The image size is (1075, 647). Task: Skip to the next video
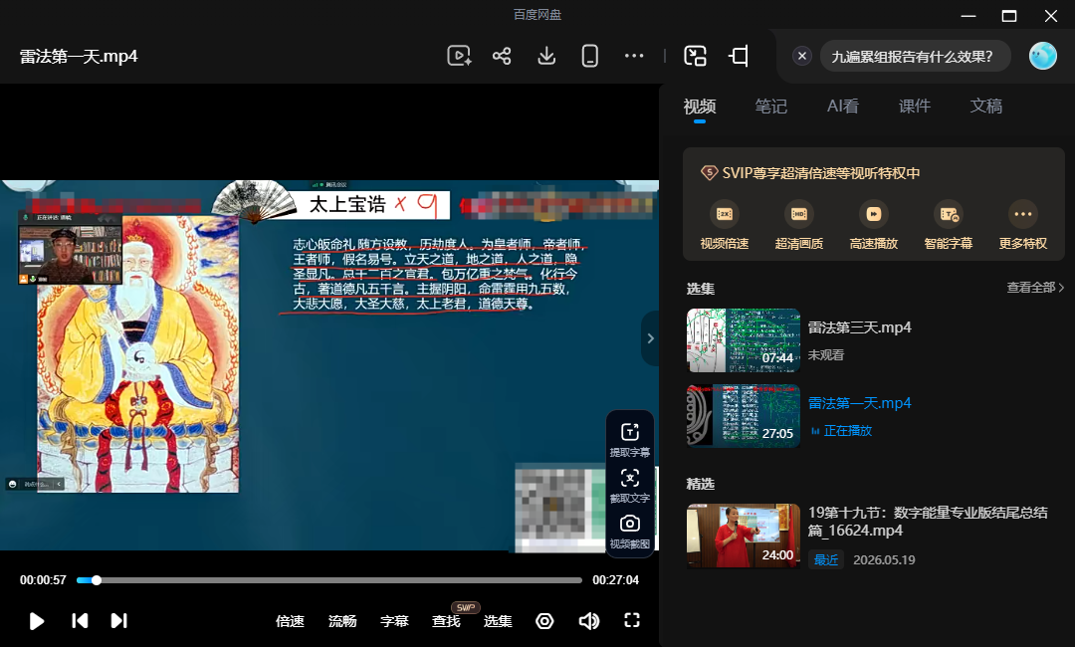pyautogui.click(x=118, y=621)
